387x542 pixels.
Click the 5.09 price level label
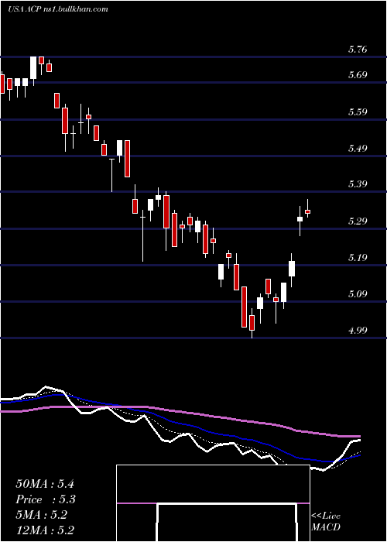click(x=358, y=294)
